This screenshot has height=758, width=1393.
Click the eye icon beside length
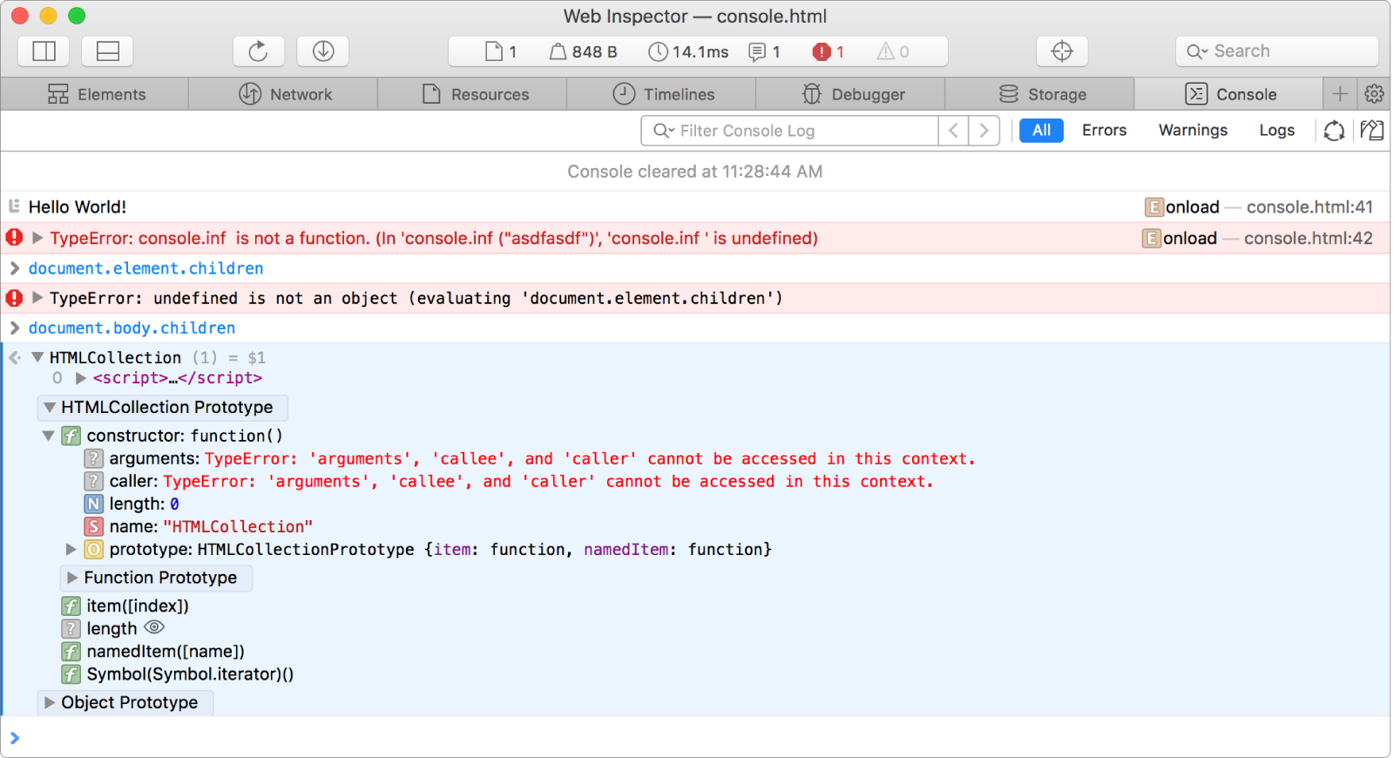[x=154, y=627]
